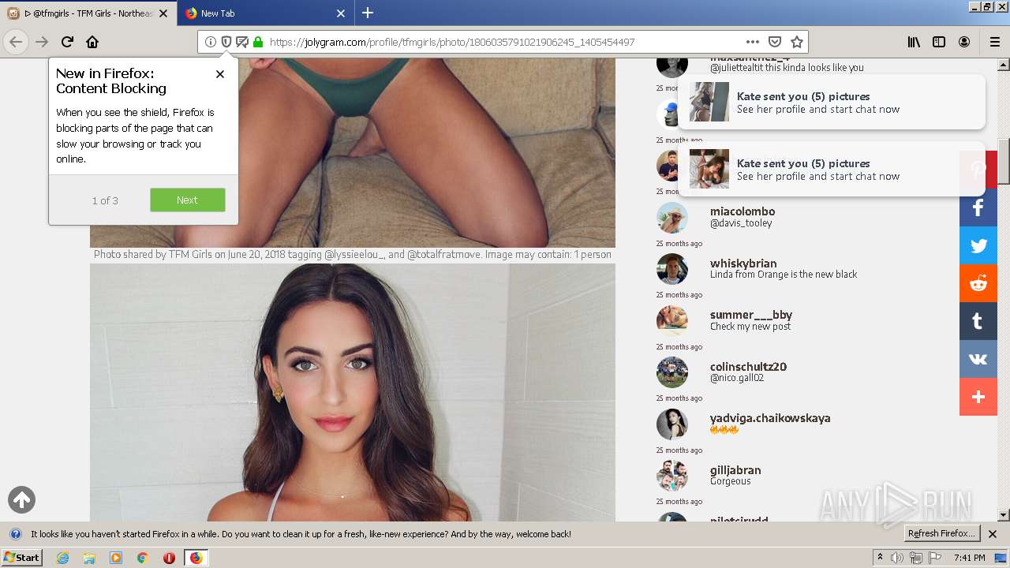The height and width of the screenshot is (568, 1010).
Task: Dismiss the Content Blocking popup
Action: [x=220, y=74]
